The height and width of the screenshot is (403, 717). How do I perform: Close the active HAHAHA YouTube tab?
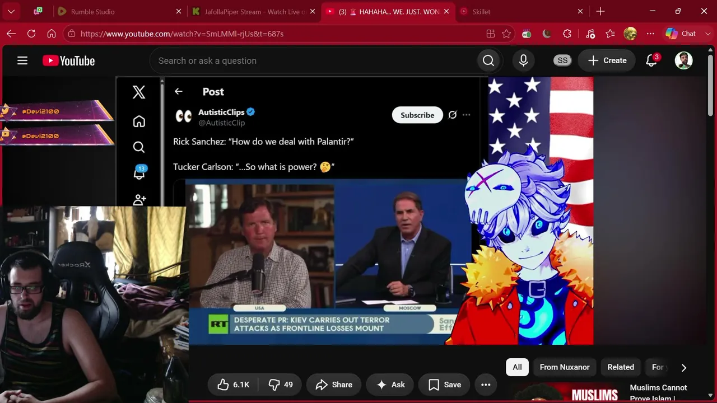[x=446, y=11]
